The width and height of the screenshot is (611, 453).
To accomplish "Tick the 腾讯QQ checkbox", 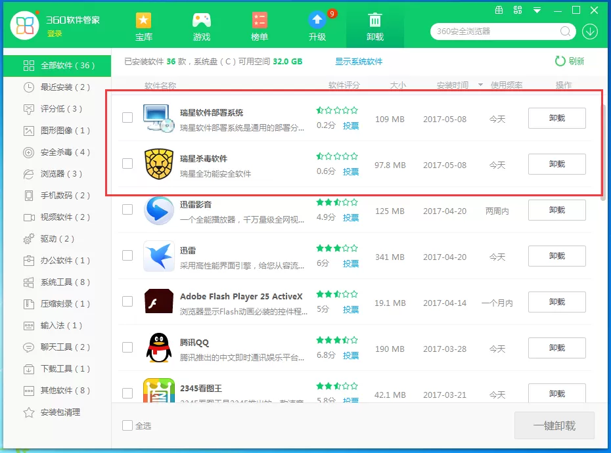I will (x=127, y=347).
